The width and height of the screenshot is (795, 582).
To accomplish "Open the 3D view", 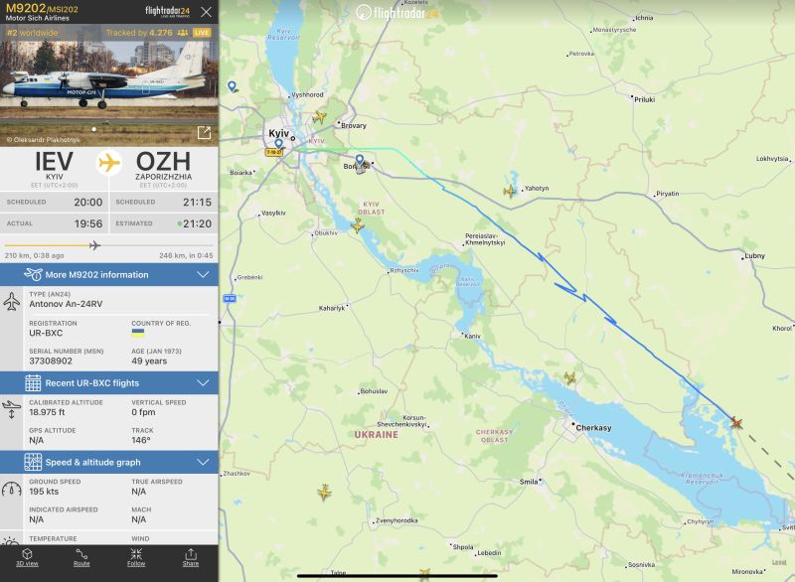I will click(x=27, y=557).
